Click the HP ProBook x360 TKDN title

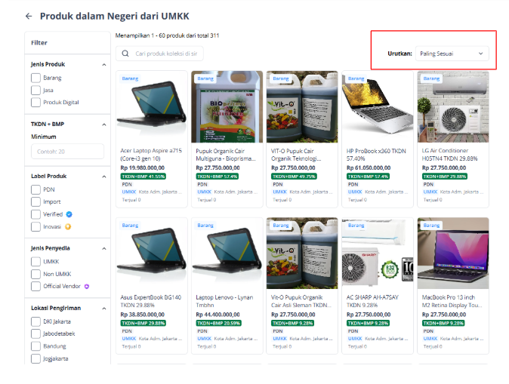pos(376,155)
